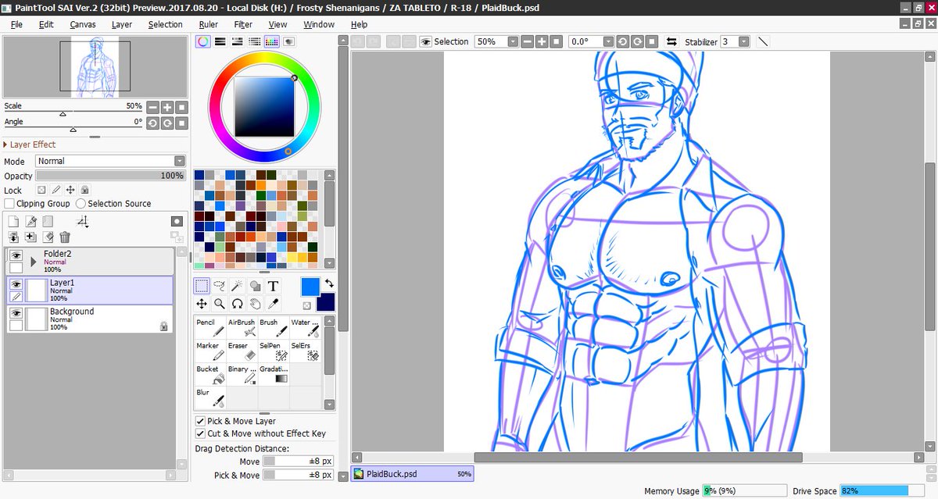Select the Text tool

coord(274,286)
